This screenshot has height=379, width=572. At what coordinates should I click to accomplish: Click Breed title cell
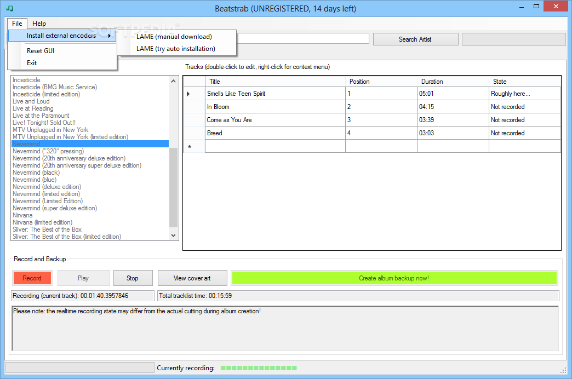tap(275, 133)
